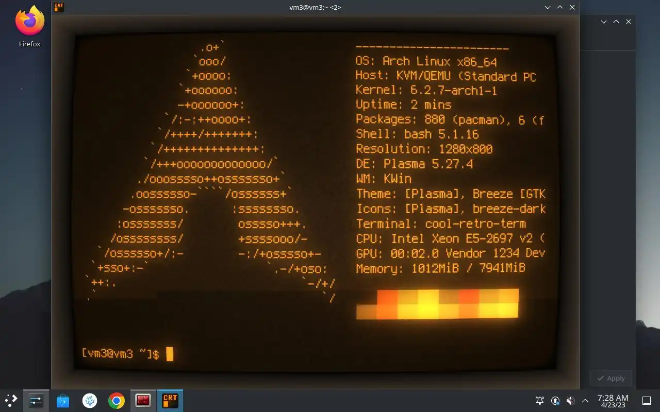Click the 'Memory: 1012MiB / 7941MiB' line
Viewport: 660px width, 412px height.
(x=441, y=269)
